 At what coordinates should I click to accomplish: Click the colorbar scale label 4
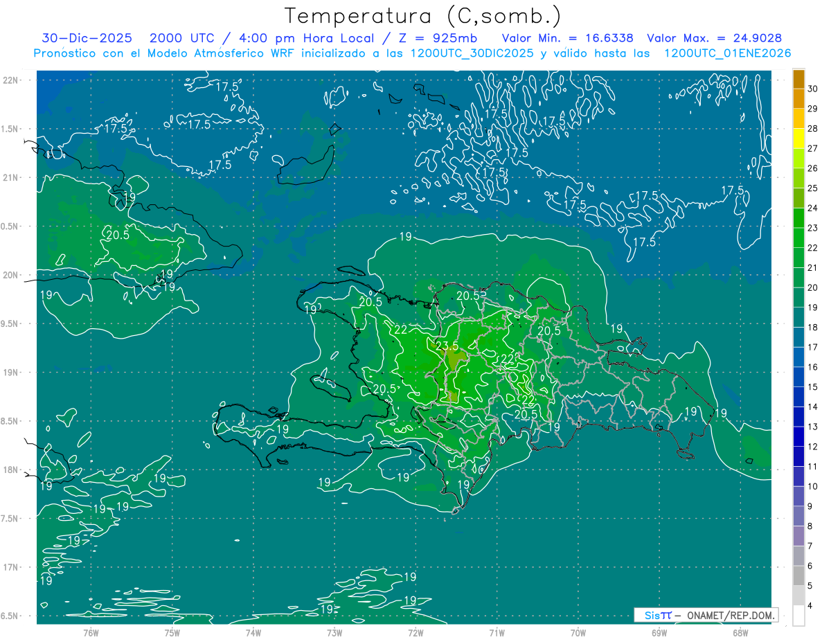pos(810,605)
